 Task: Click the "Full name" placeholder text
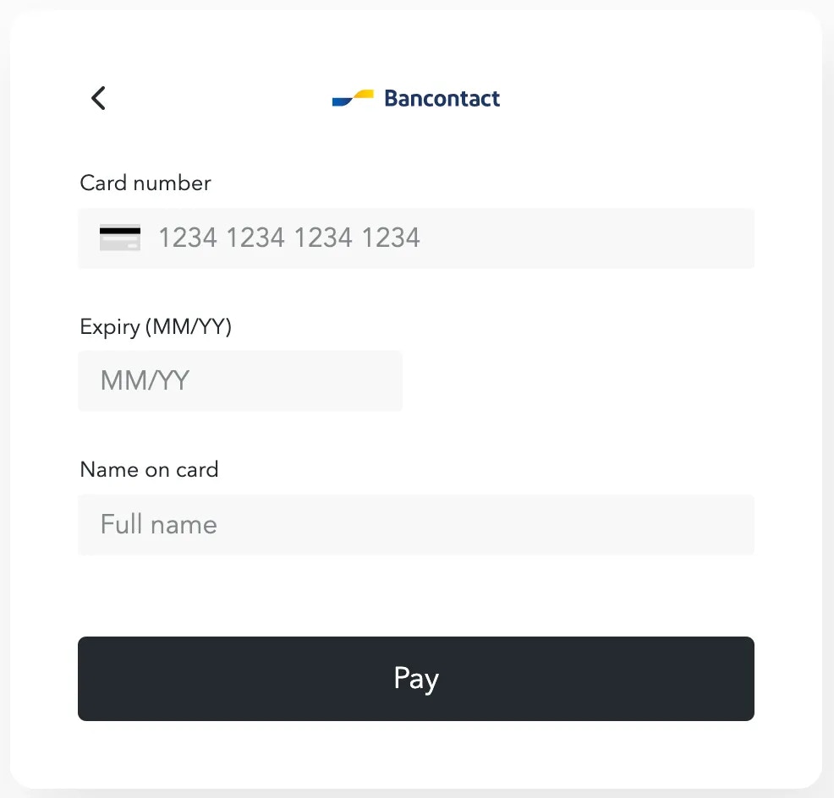click(x=158, y=524)
